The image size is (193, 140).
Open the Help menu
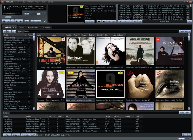[x=44, y=2]
